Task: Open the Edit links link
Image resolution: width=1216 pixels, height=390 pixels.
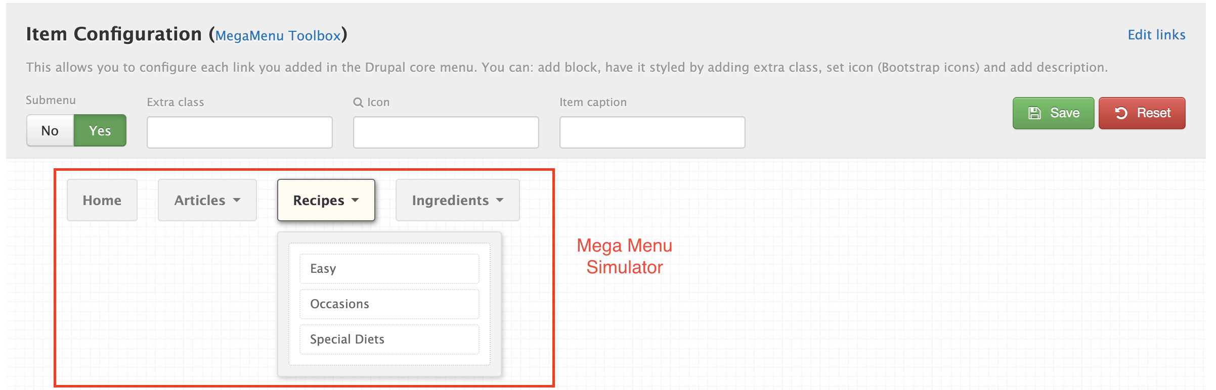Action: (1156, 35)
